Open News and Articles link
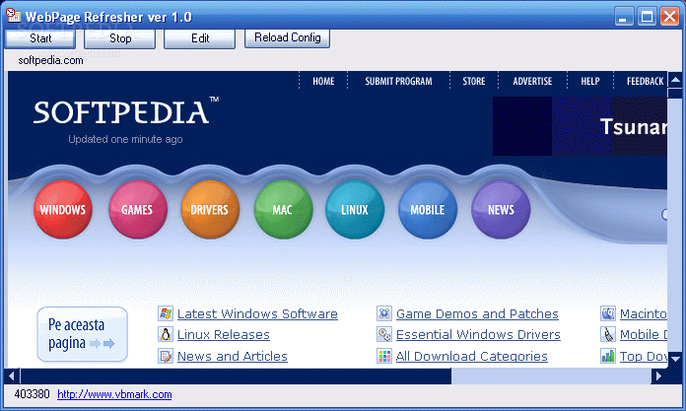The image size is (686, 411). pos(233,356)
